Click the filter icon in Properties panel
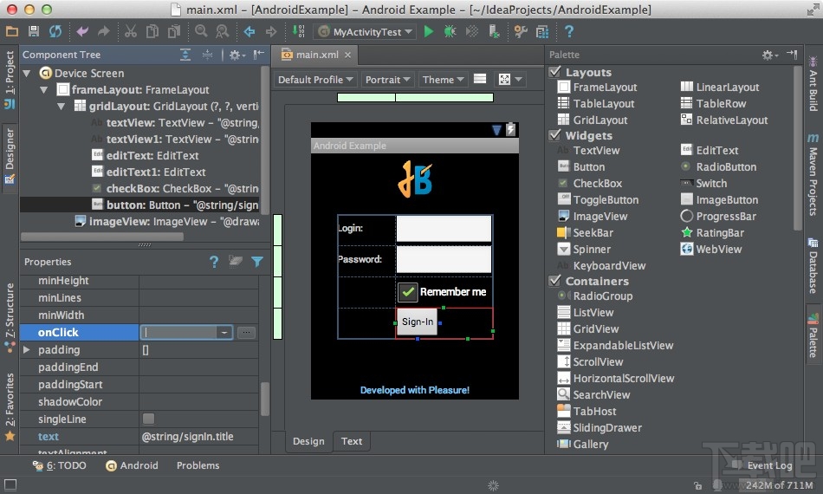 [x=257, y=262]
